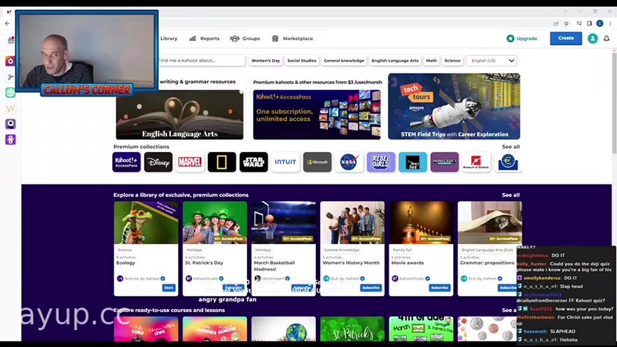Open the Museum of Science collection icon
This screenshot has height=347, width=617.
coord(476,162)
